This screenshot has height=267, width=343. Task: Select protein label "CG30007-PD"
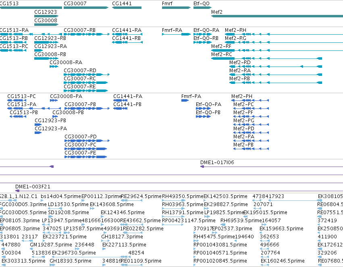coord(81,137)
